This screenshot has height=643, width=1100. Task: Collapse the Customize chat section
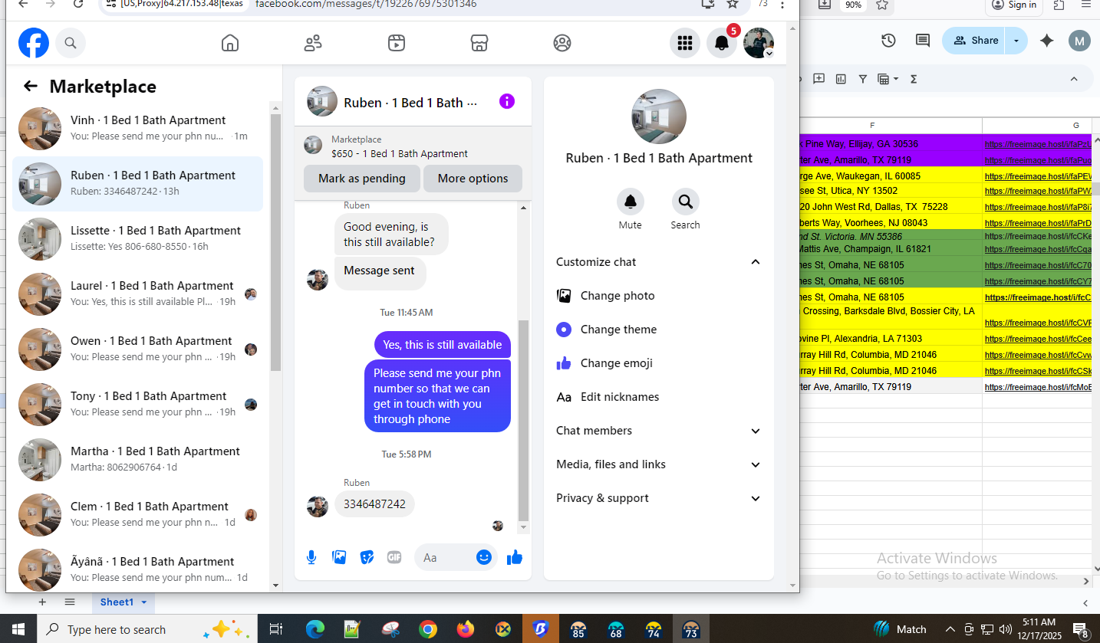(x=756, y=262)
